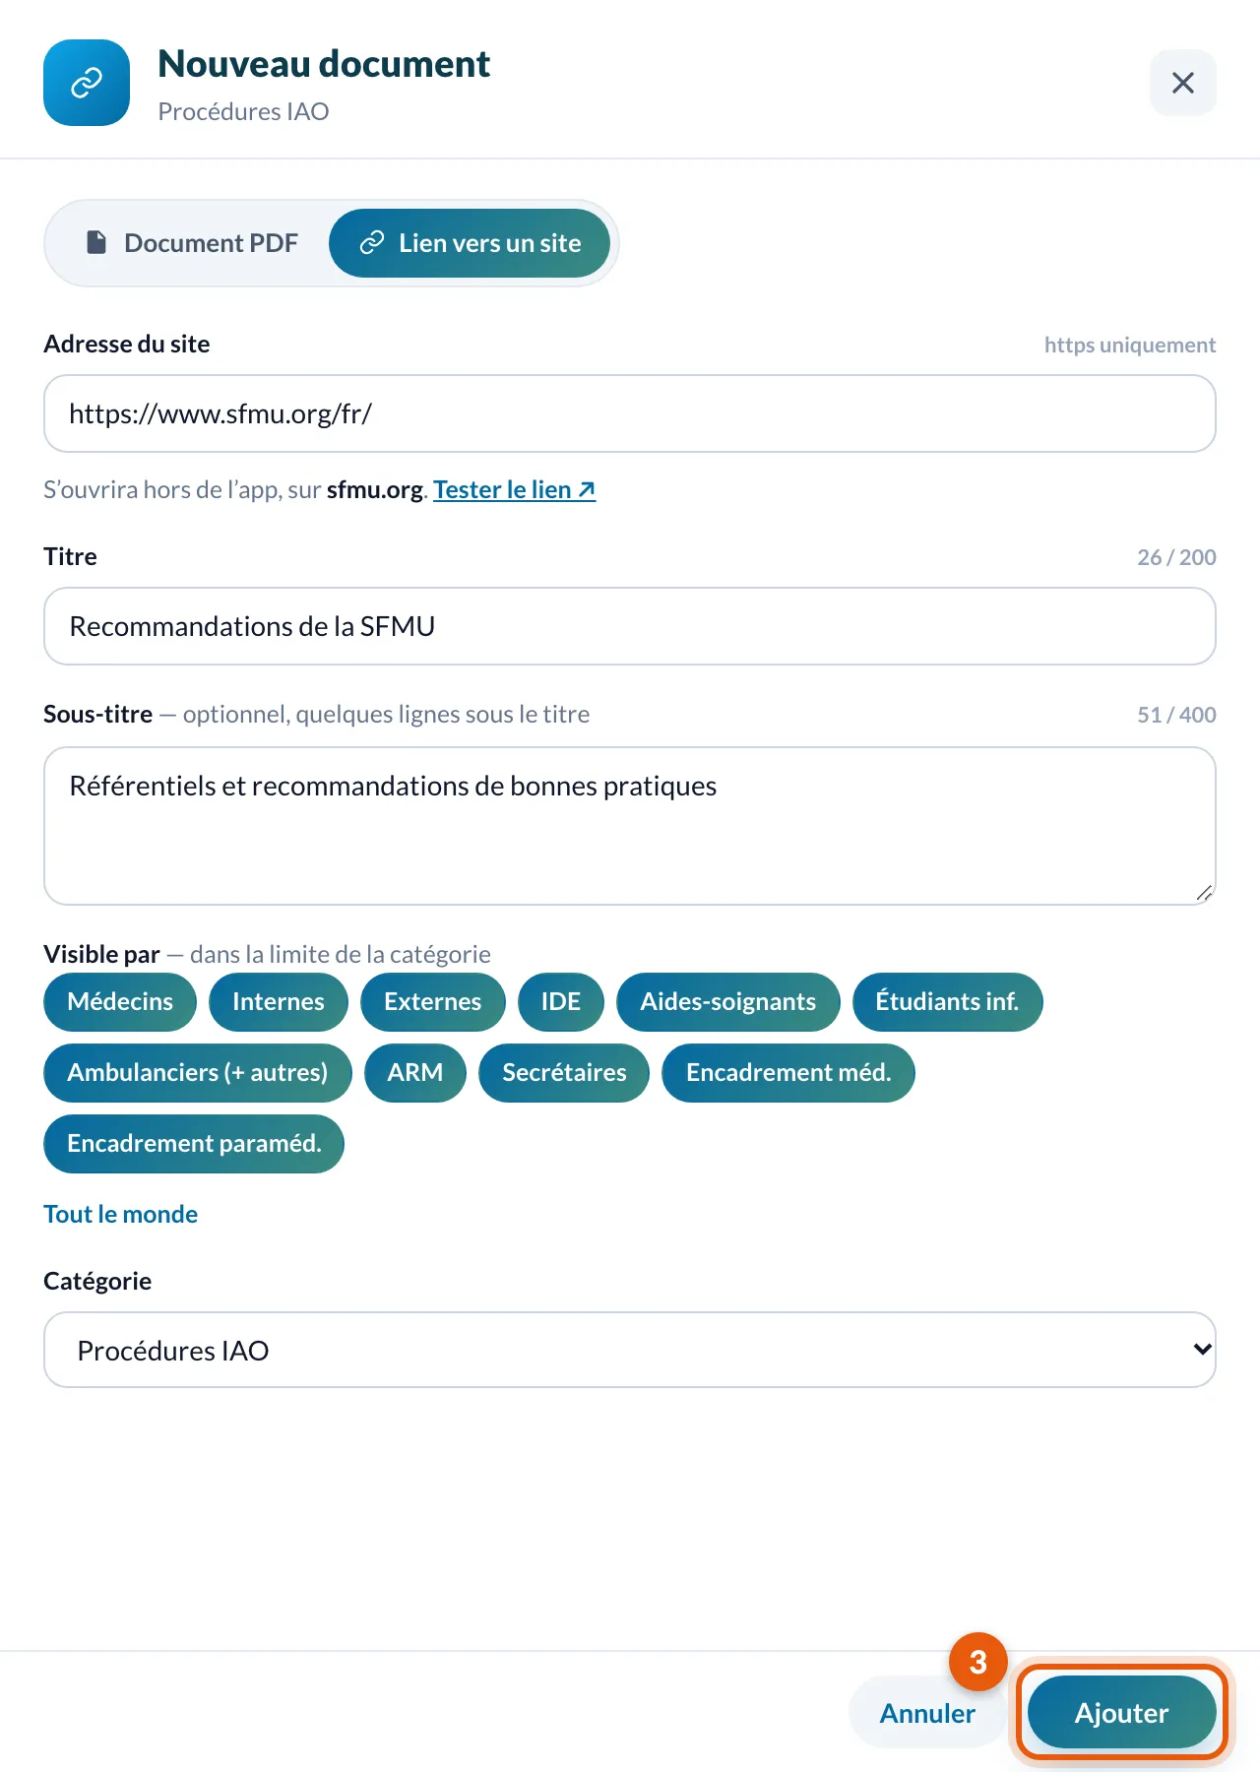Click the Adresse du site field
The height and width of the screenshot is (1772, 1260).
click(x=630, y=413)
